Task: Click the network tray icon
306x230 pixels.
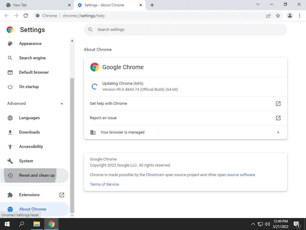Action: [260, 224]
